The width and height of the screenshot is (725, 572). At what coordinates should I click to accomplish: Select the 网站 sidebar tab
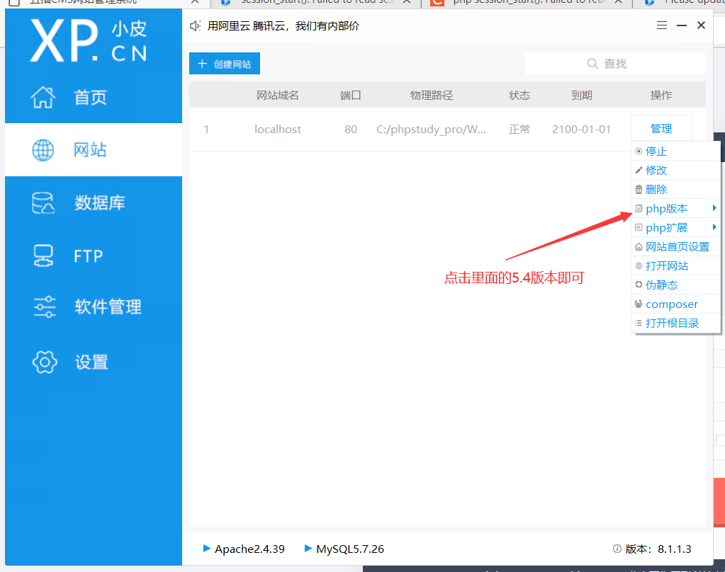(94, 149)
